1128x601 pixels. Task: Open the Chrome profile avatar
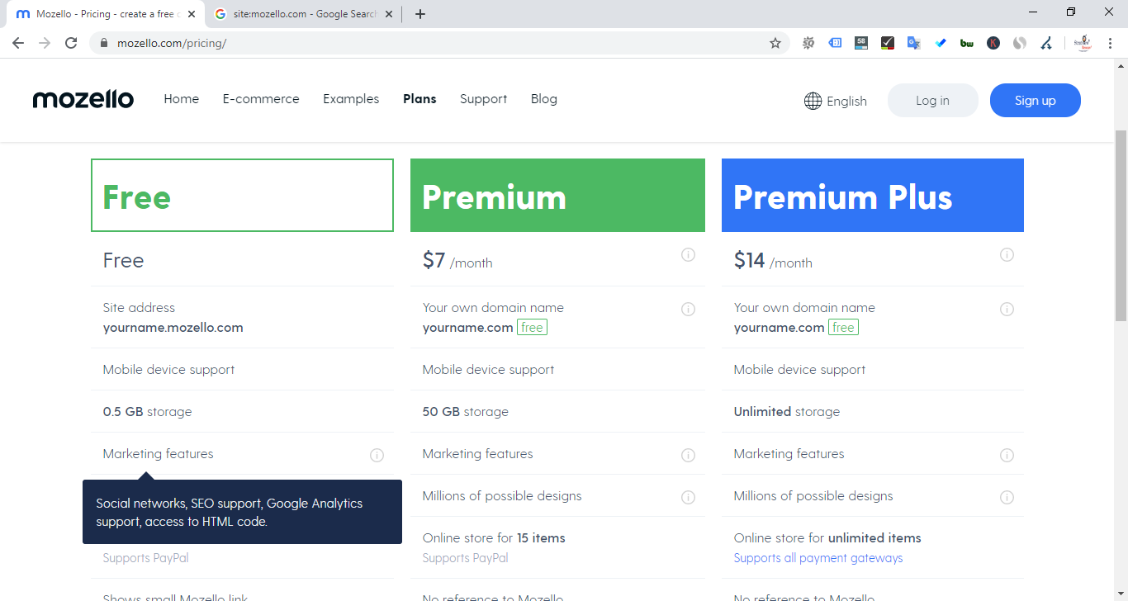click(1083, 43)
